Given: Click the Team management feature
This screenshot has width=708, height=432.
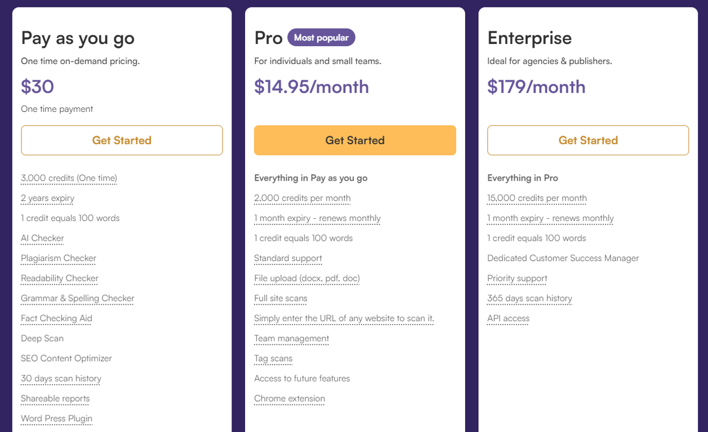Looking at the screenshot, I should (x=291, y=339).
